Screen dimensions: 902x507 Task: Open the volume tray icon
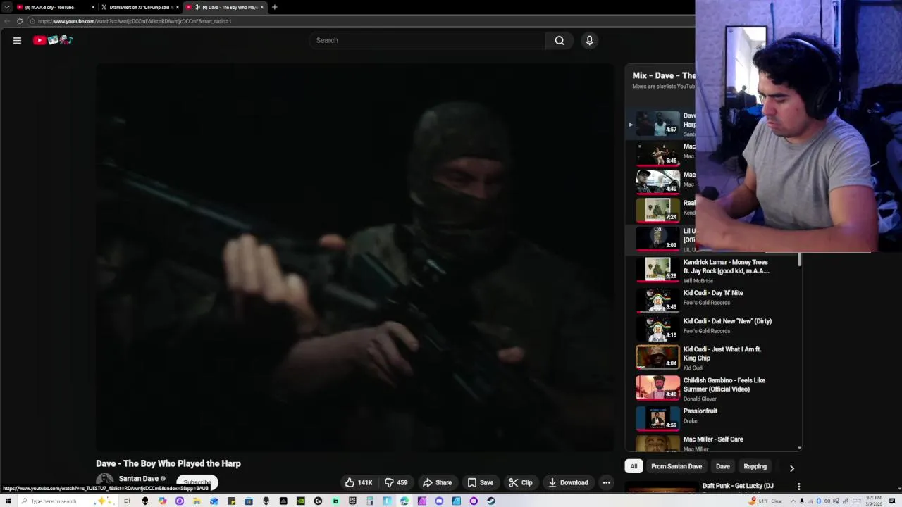827,501
